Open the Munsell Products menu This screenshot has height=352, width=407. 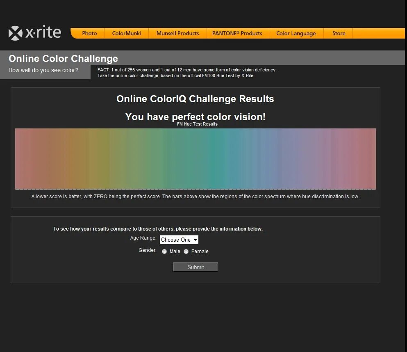pos(177,33)
